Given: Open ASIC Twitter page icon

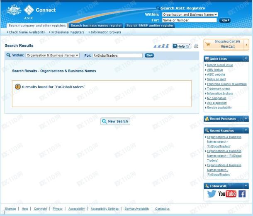Looking at the screenshot, I should (212, 194).
